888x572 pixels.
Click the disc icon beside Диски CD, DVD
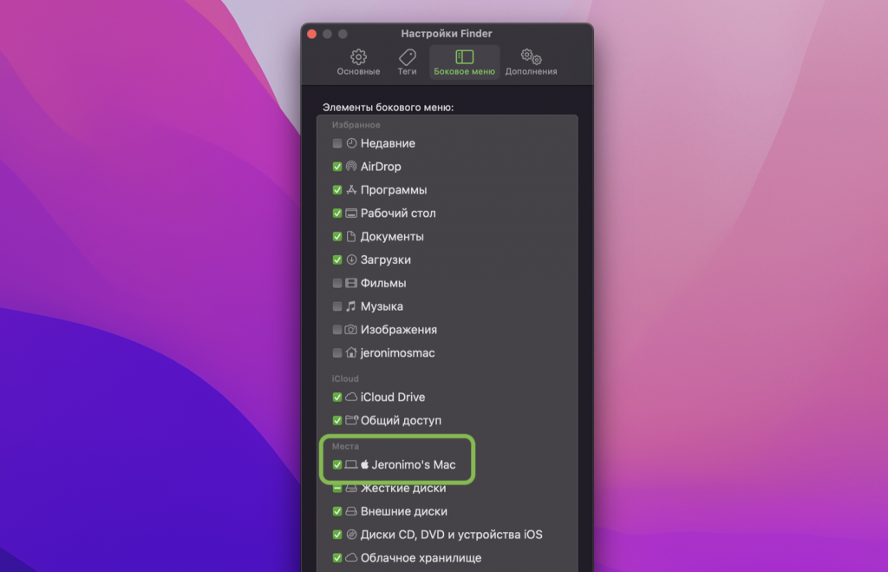click(x=351, y=535)
